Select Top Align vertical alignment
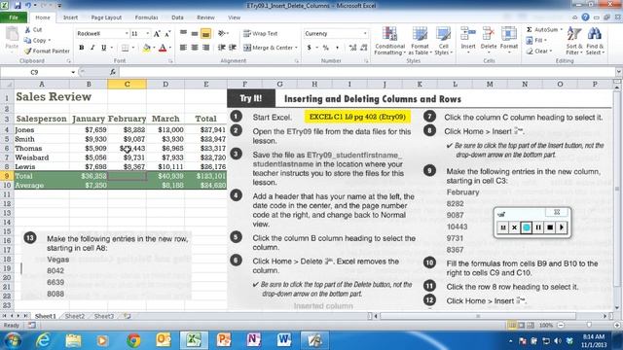Viewport: 623px width, 350px height. pos(183,34)
